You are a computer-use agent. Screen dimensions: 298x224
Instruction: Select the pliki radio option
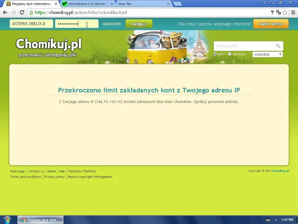215,54
